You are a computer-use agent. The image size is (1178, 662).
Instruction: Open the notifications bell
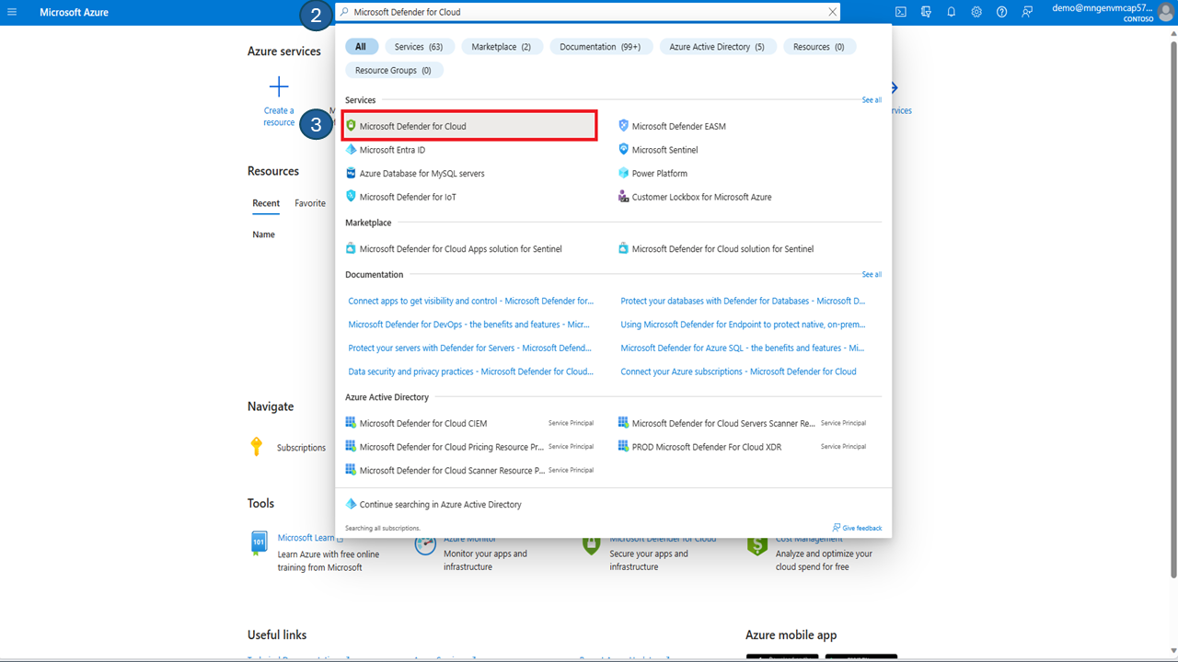click(952, 12)
